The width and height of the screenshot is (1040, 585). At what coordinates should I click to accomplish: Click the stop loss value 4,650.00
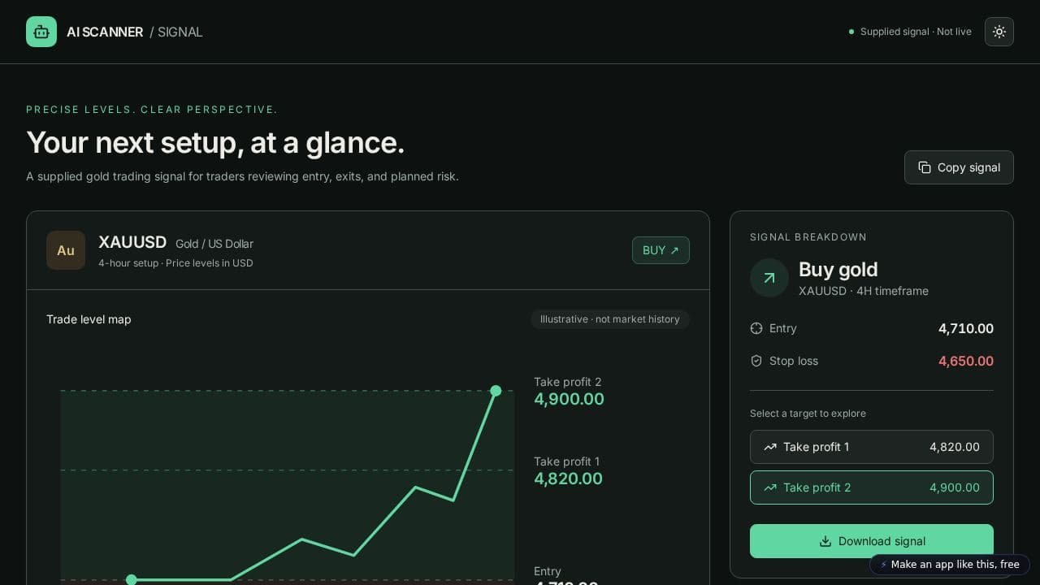[966, 361]
